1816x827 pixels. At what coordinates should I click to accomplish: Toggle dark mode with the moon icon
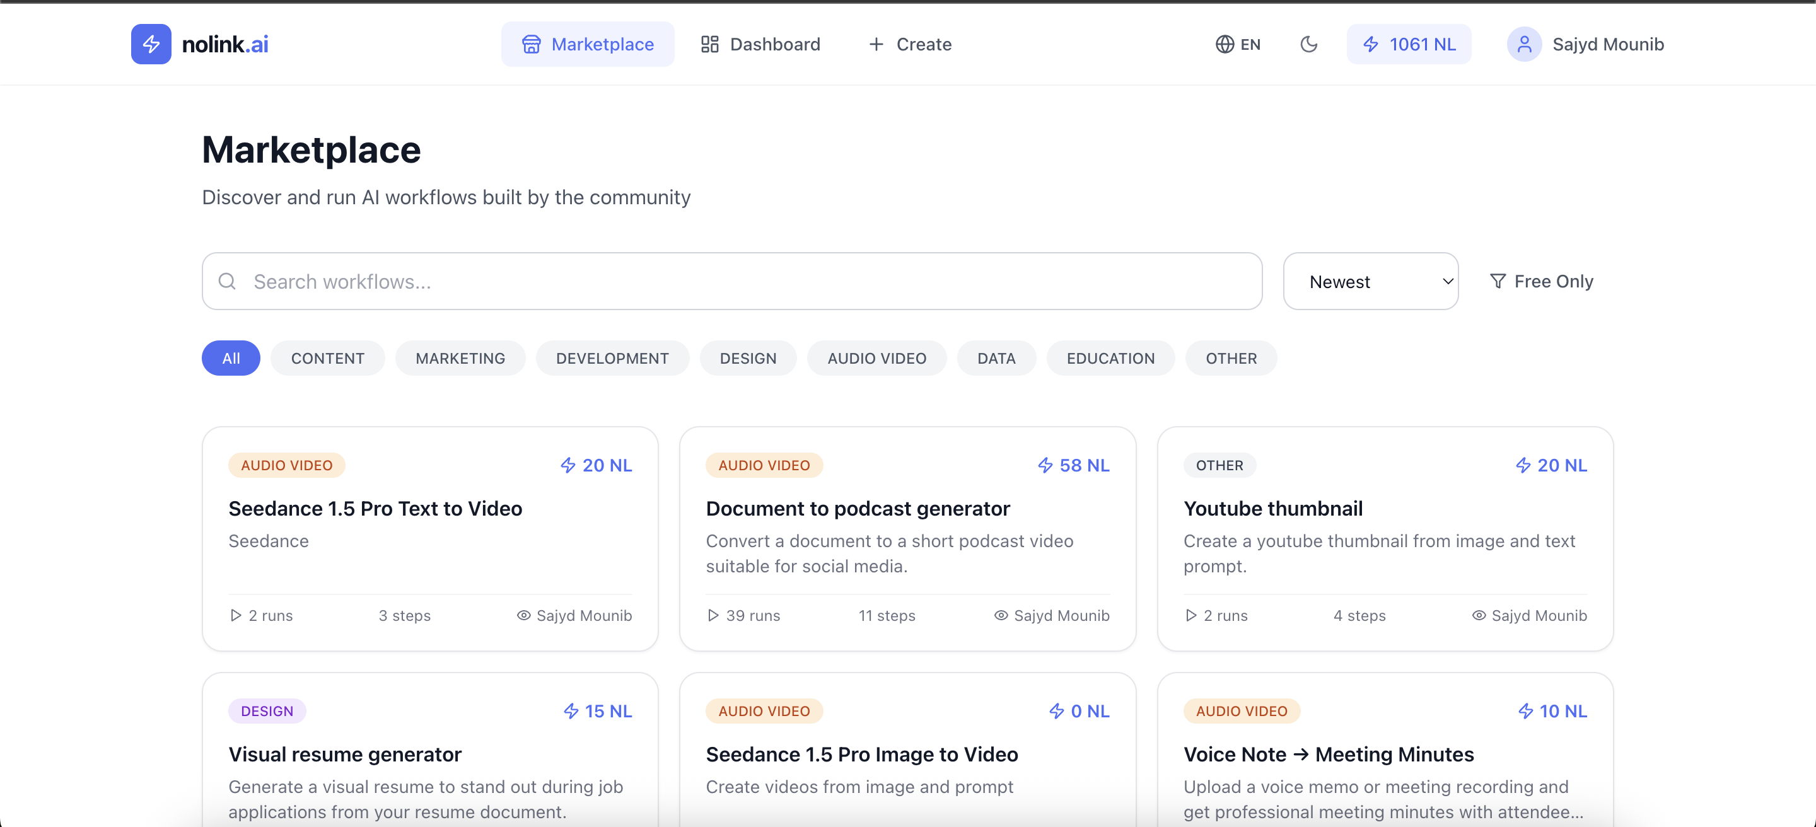(1308, 44)
